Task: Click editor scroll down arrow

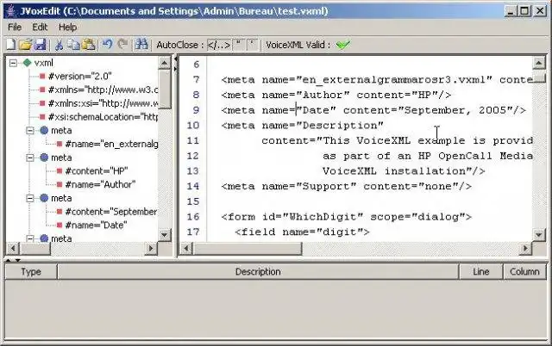Action: tap(538, 235)
